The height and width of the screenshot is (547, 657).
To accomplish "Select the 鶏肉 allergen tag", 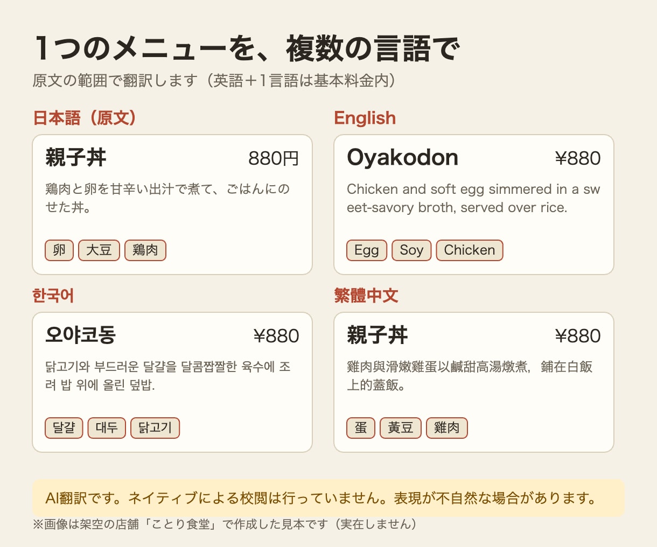I will coord(145,250).
